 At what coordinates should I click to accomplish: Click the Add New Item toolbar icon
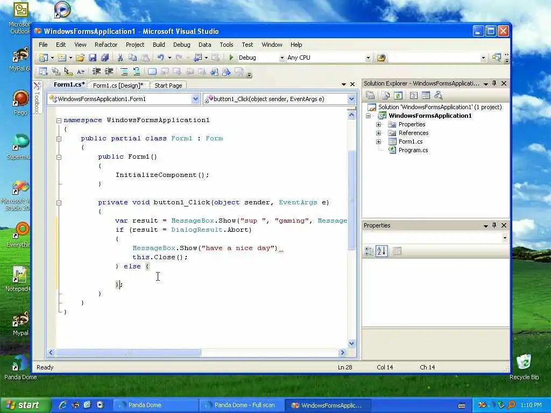(62, 58)
